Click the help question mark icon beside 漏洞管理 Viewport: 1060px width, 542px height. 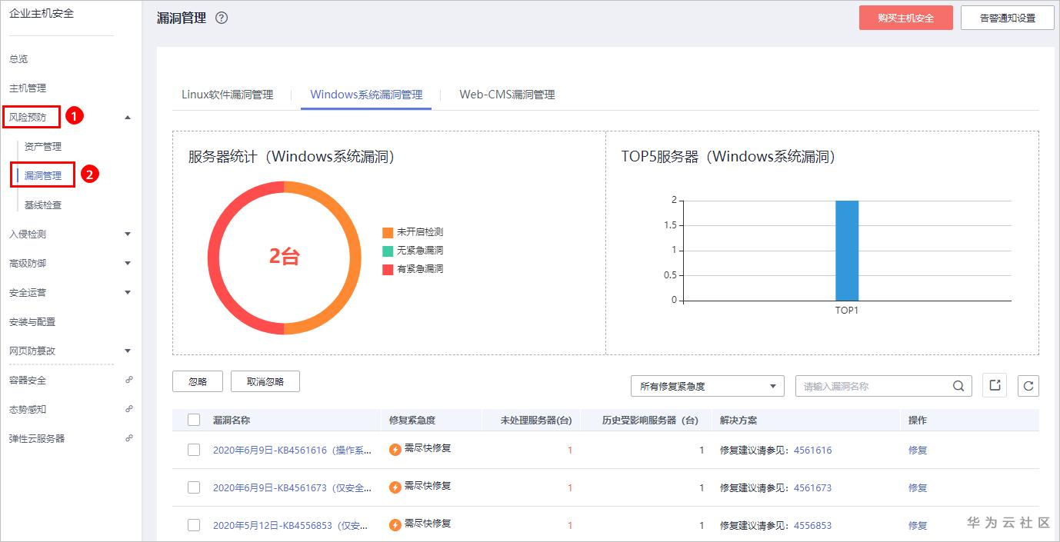pyautogui.click(x=222, y=18)
